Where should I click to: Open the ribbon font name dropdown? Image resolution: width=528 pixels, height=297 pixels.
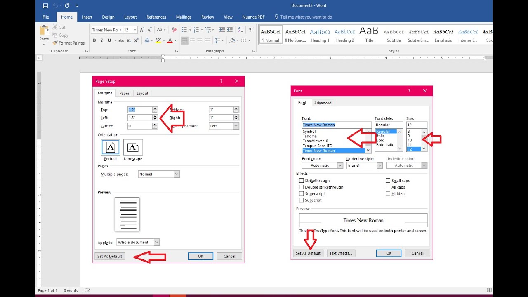(x=120, y=30)
